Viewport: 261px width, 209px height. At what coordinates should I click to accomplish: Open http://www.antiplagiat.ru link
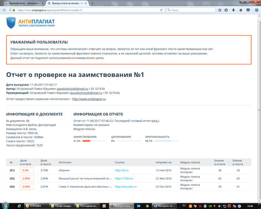pos(89,99)
